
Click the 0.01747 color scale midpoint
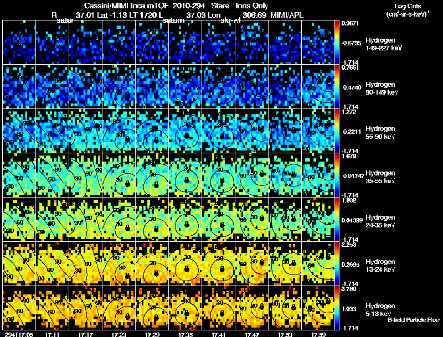click(x=353, y=176)
